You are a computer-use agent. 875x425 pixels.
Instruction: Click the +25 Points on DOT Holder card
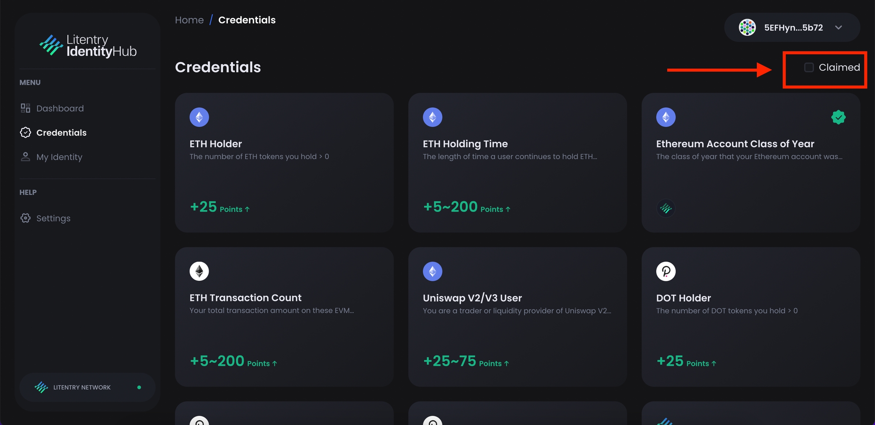point(686,361)
